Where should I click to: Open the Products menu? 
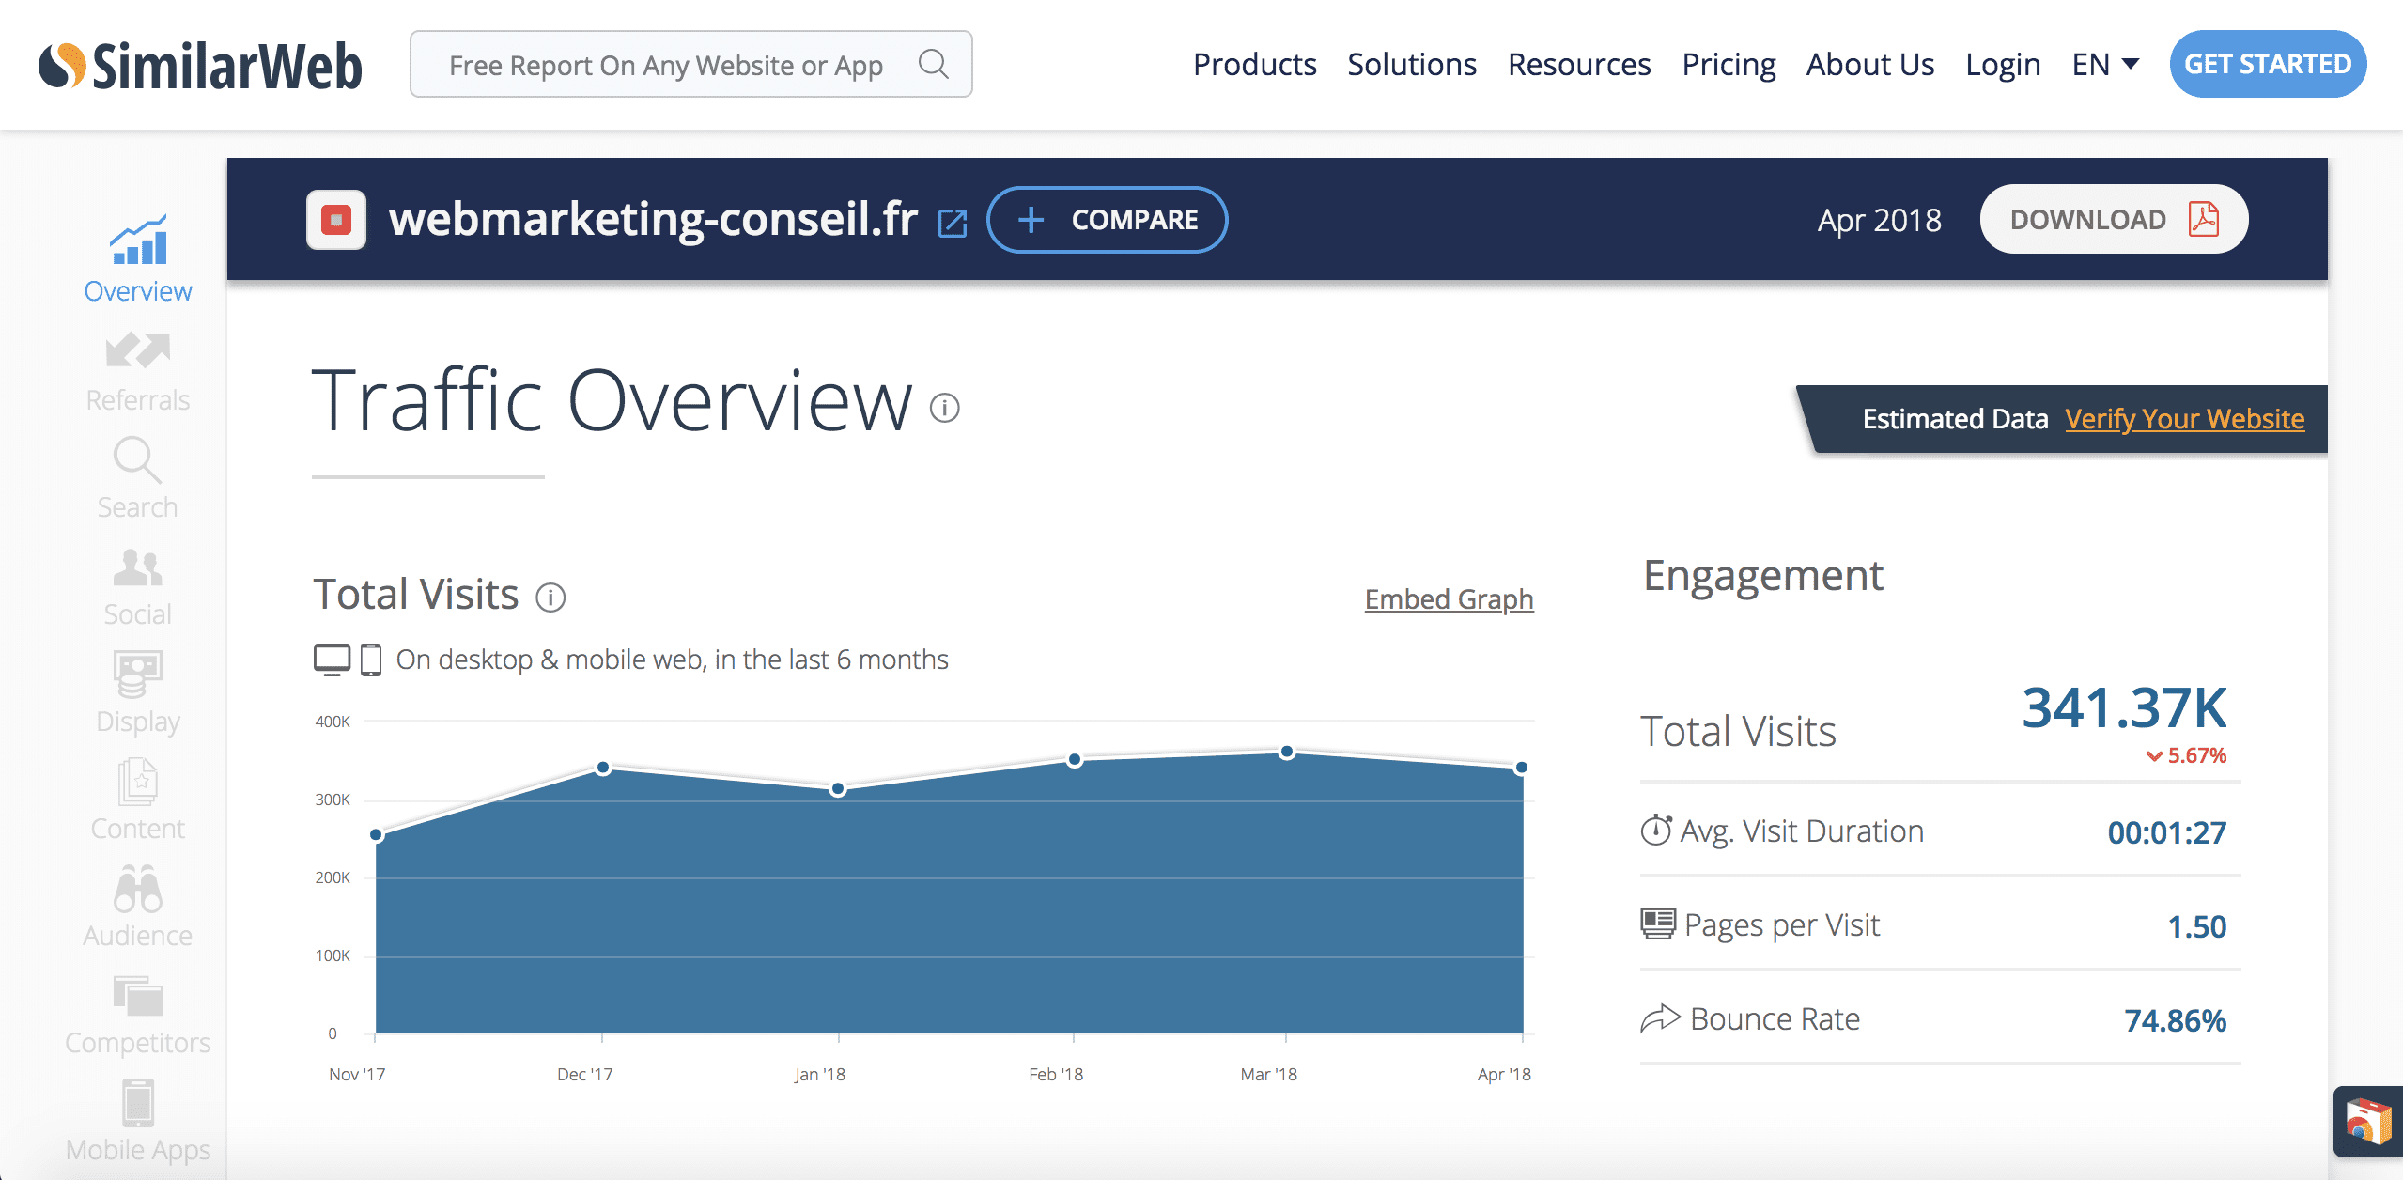pyautogui.click(x=1254, y=64)
